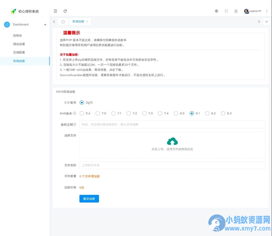Click the PHP版本 info tooltip icon
This screenshot has height=236, width=272.
coord(75,113)
